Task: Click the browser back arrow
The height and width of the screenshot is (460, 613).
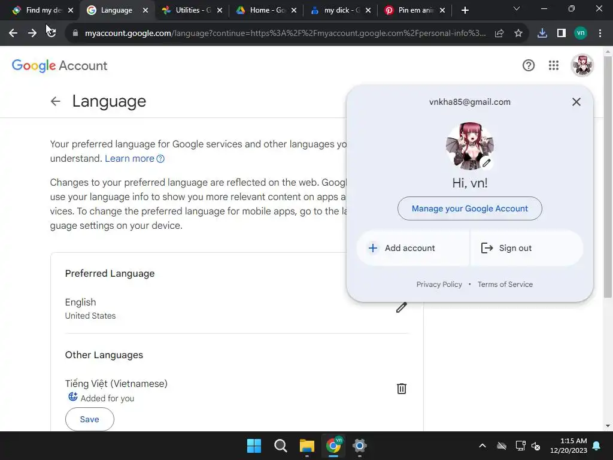Action: point(13,34)
